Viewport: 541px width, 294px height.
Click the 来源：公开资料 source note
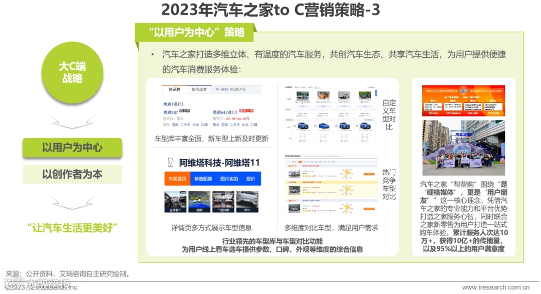pyautogui.click(x=68, y=274)
